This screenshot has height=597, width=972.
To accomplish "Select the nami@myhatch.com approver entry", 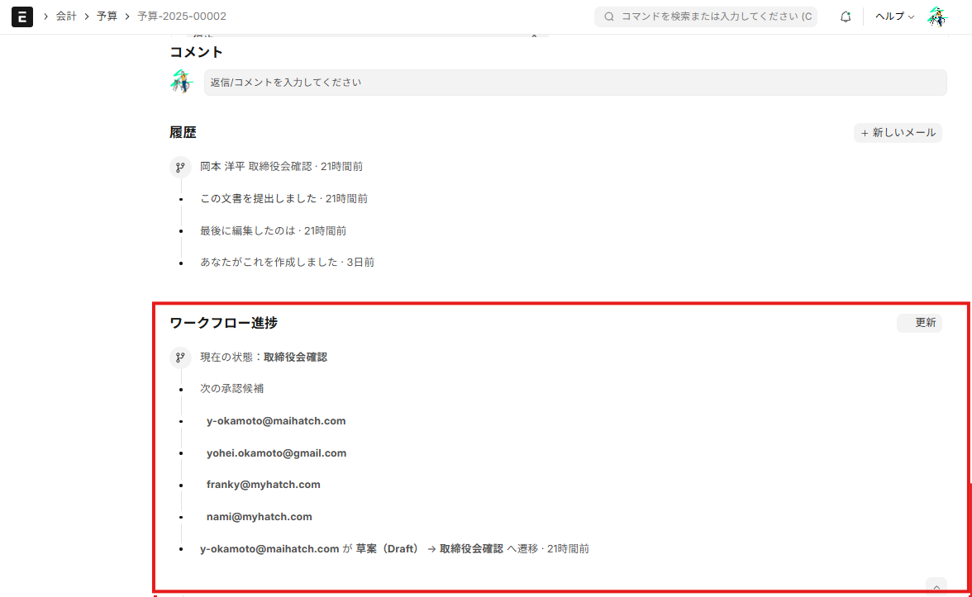I will (x=259, y=516).
